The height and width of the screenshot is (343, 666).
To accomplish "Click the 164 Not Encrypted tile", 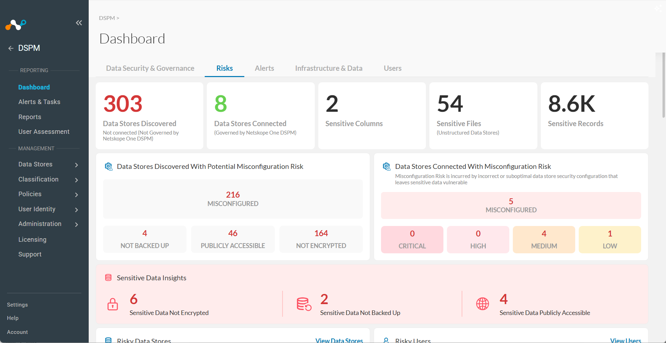I will click(x=321, y=239).
